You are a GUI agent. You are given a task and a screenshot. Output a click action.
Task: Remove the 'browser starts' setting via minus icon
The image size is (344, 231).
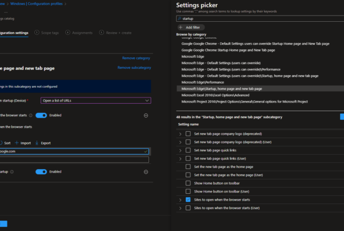coord(146,115)
